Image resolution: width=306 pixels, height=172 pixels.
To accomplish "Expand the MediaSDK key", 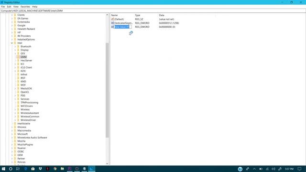I will coord(15,88).
